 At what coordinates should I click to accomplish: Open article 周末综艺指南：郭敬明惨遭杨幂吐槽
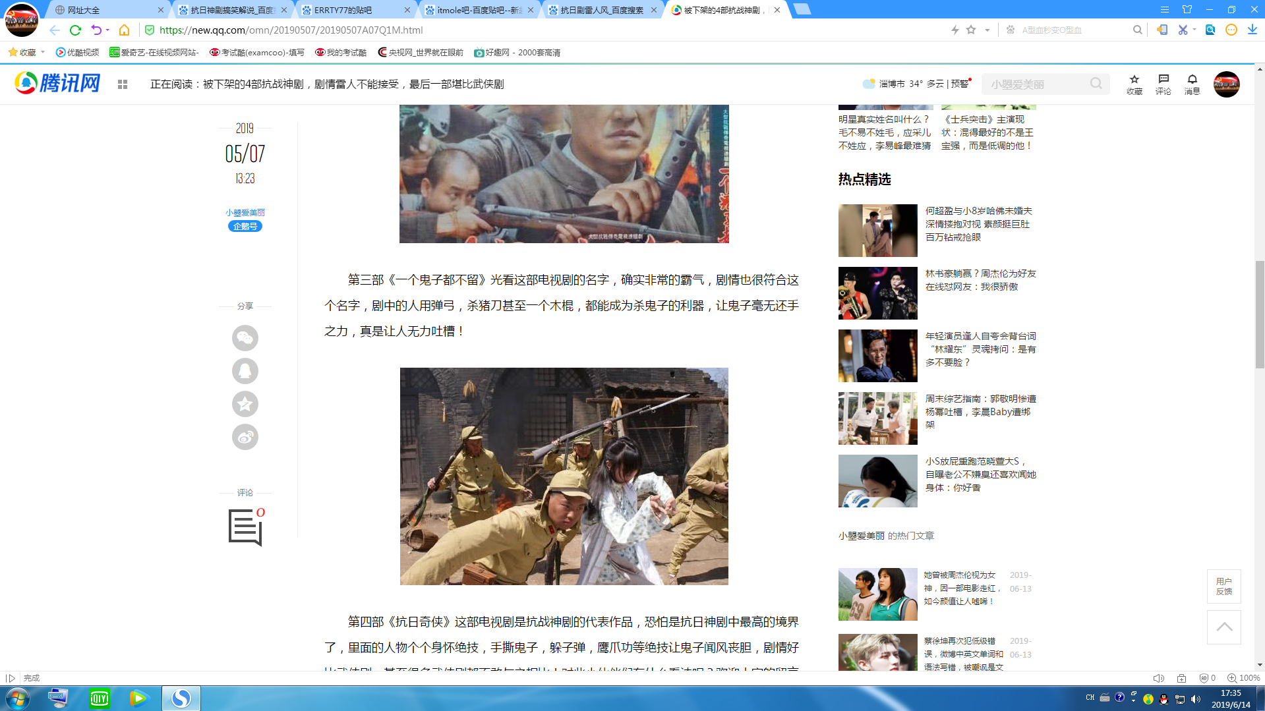[x=980, y=412]
